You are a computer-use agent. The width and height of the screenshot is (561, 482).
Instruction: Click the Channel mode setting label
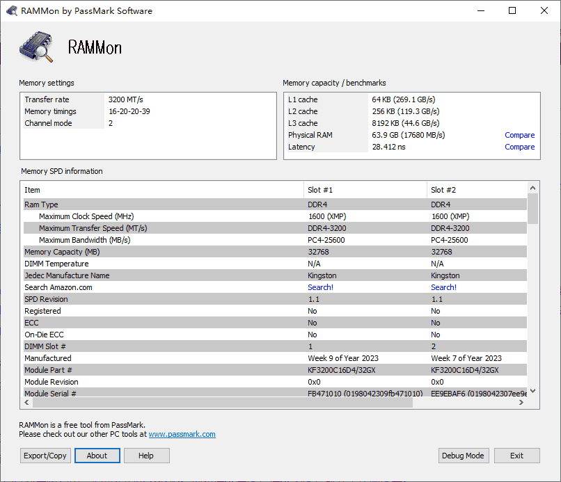(48, 123)
